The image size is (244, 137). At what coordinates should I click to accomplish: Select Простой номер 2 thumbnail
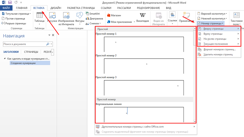click(144, 66)
